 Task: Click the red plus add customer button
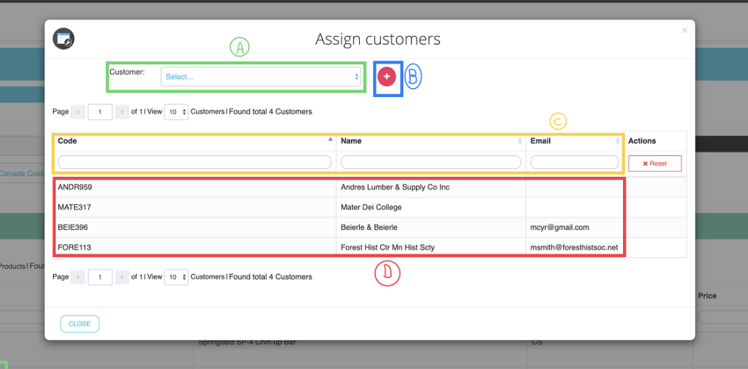387,77
